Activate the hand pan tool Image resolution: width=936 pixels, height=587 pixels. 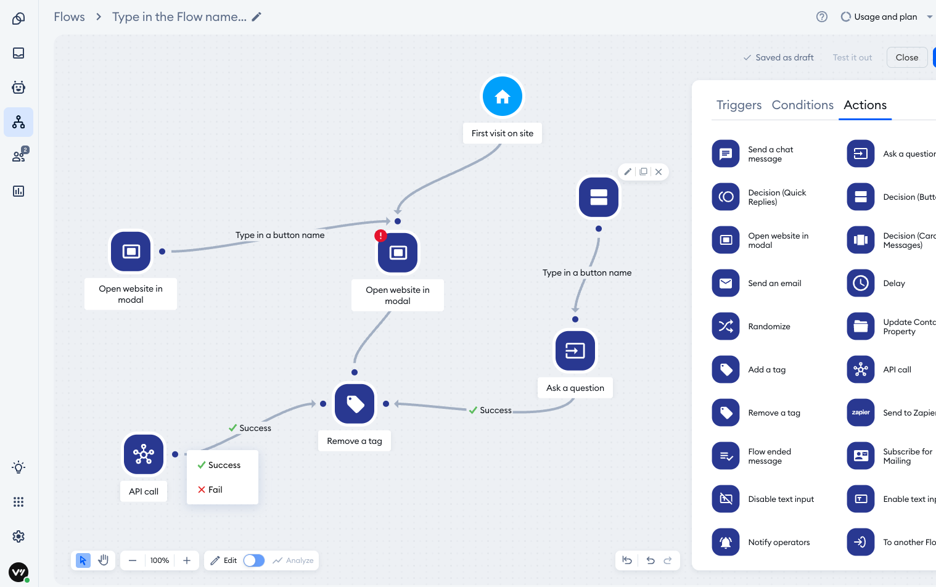tap(103, 560)
